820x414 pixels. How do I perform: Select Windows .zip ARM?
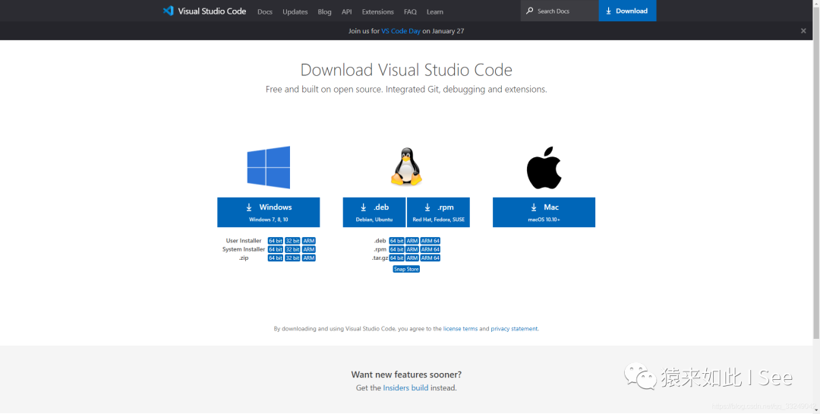click(x=308, y=258)
